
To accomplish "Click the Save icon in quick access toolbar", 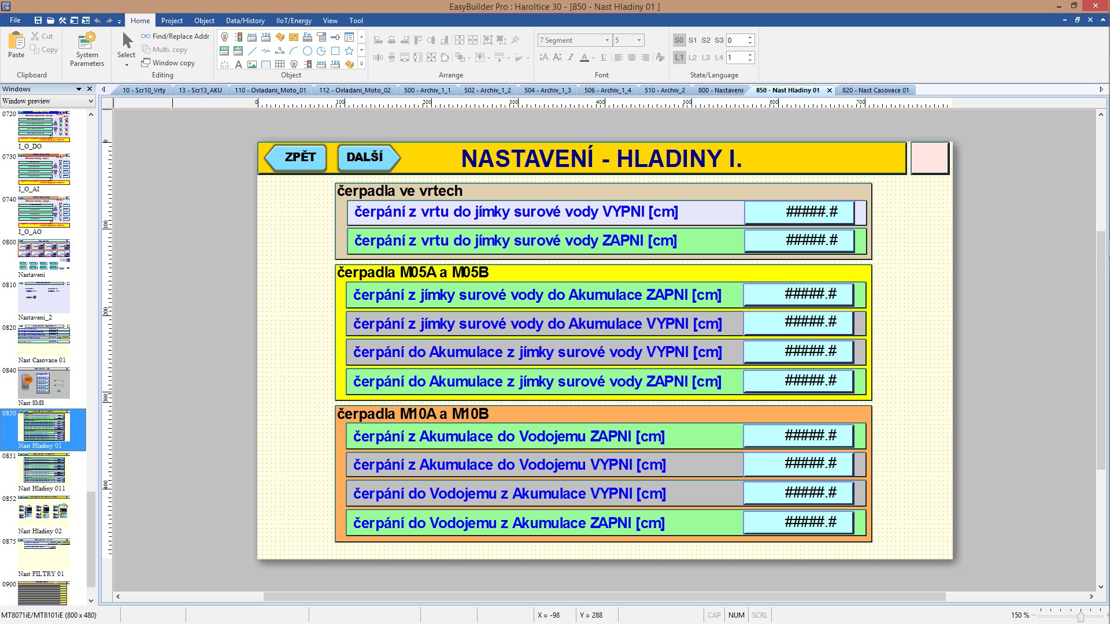I will 38,20.
